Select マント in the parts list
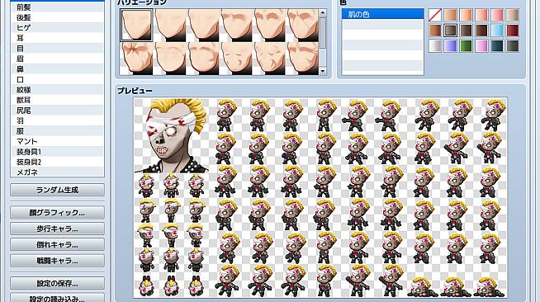The image size is (540, 302). (57, 141)
